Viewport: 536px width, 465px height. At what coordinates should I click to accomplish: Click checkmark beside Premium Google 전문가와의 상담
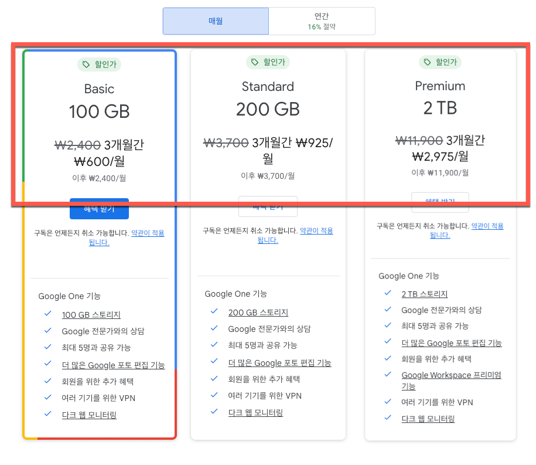[388, 309]
